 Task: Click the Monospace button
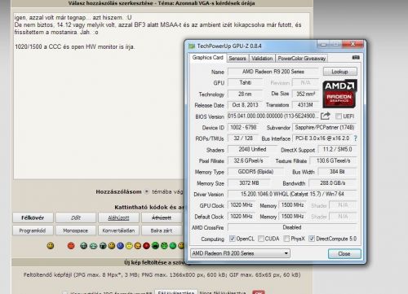pos(76,230)
